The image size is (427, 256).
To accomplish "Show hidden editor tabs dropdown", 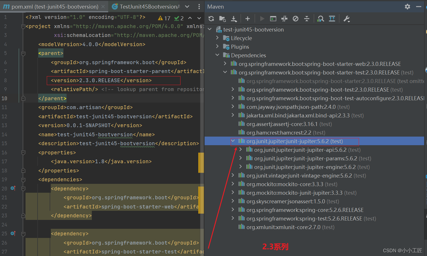I will [187, 7].
